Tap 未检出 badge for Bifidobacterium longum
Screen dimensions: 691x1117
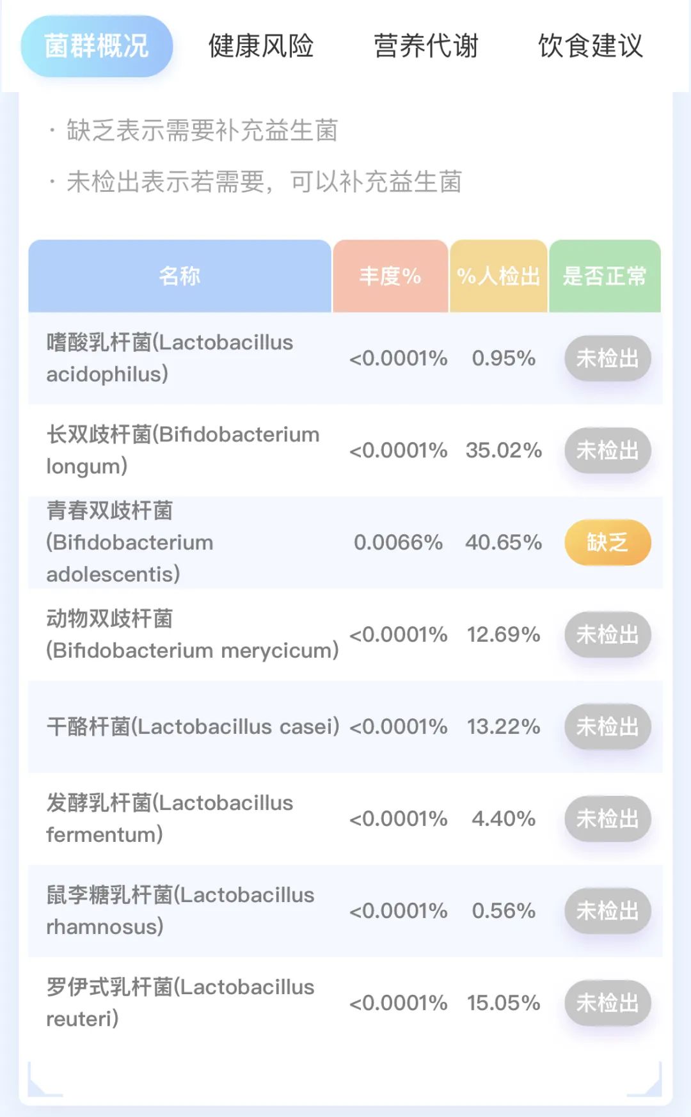click(607, 450)
